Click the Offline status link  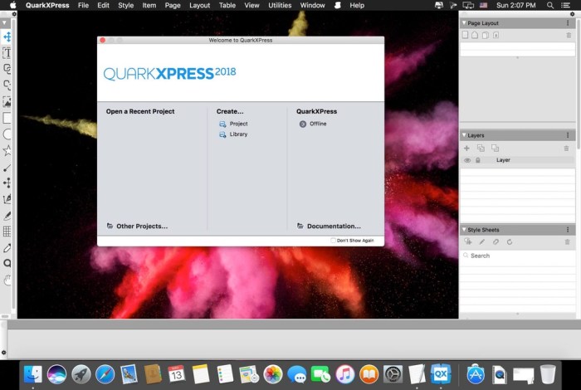(x=313, y=124)
